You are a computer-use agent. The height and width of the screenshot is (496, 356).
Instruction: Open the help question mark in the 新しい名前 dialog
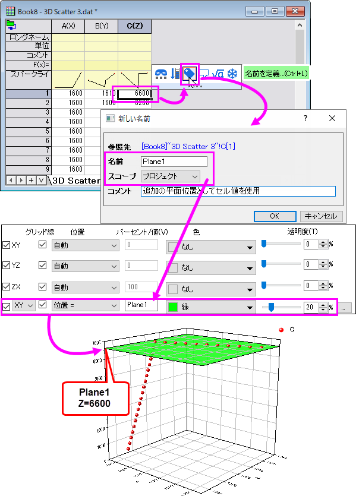305,118
